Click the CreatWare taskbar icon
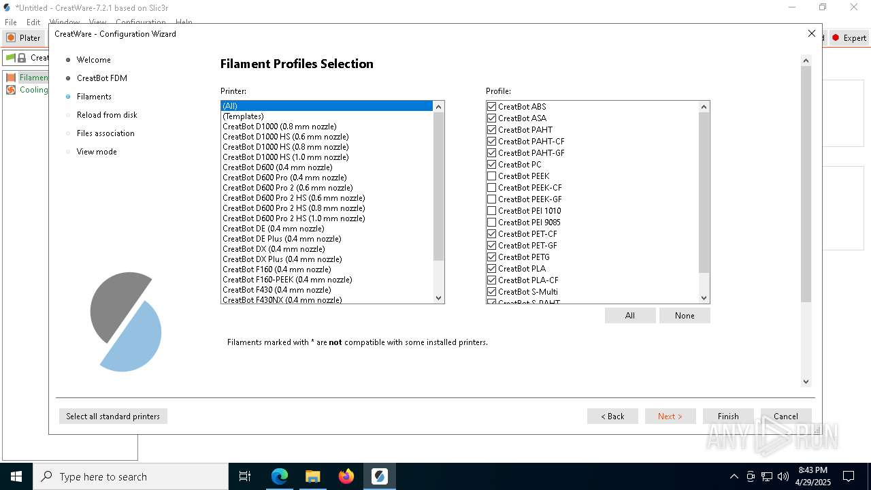871x490 pixels. (x=380, y=476)
